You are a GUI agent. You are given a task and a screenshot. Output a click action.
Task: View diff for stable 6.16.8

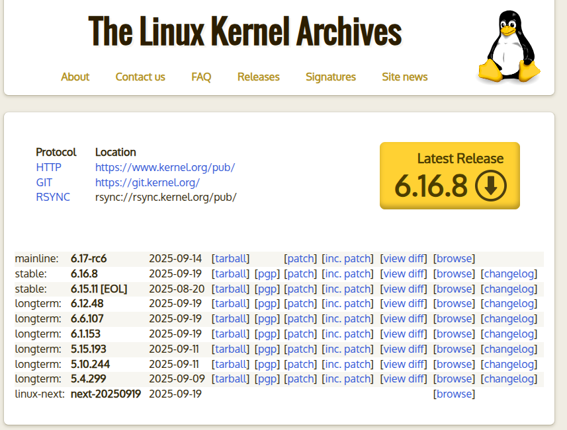[403, 273]
